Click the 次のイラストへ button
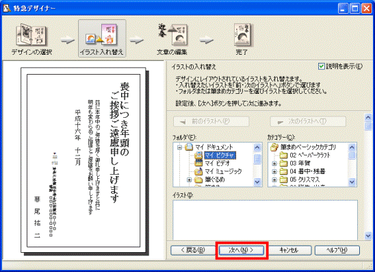The height and width of the screenshot is (272, 375). point(308,121)
